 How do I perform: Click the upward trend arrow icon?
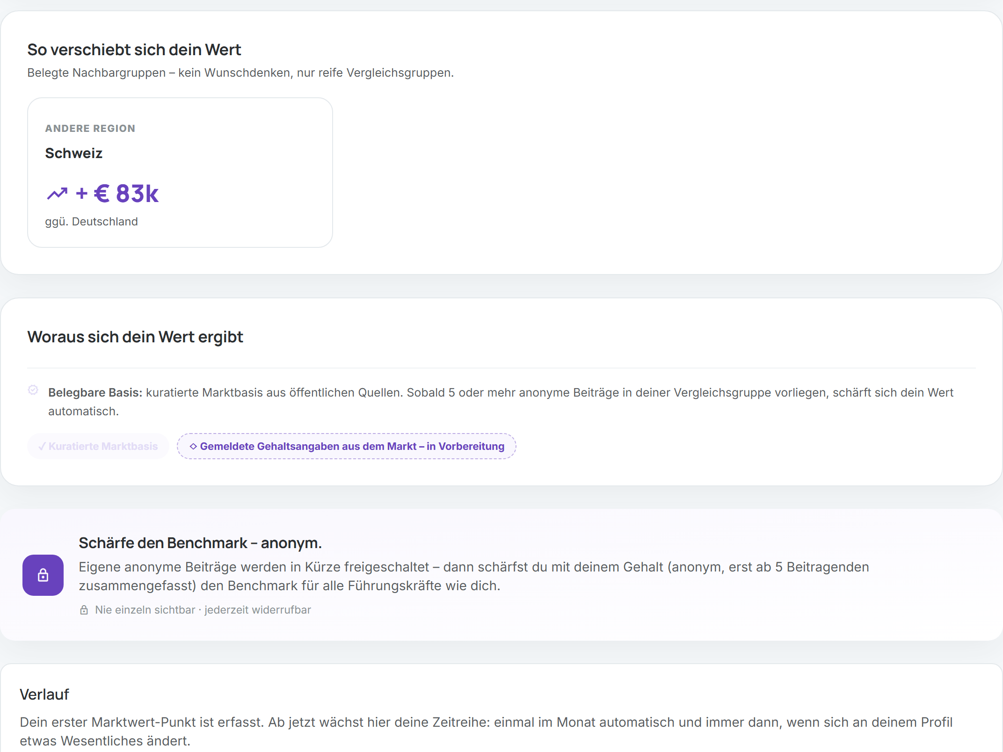[57, 193]
